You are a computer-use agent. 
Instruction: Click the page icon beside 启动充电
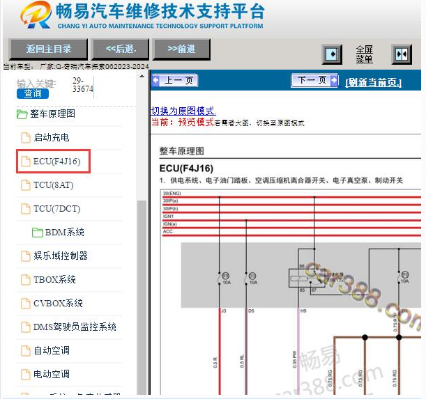coord(26,138)
